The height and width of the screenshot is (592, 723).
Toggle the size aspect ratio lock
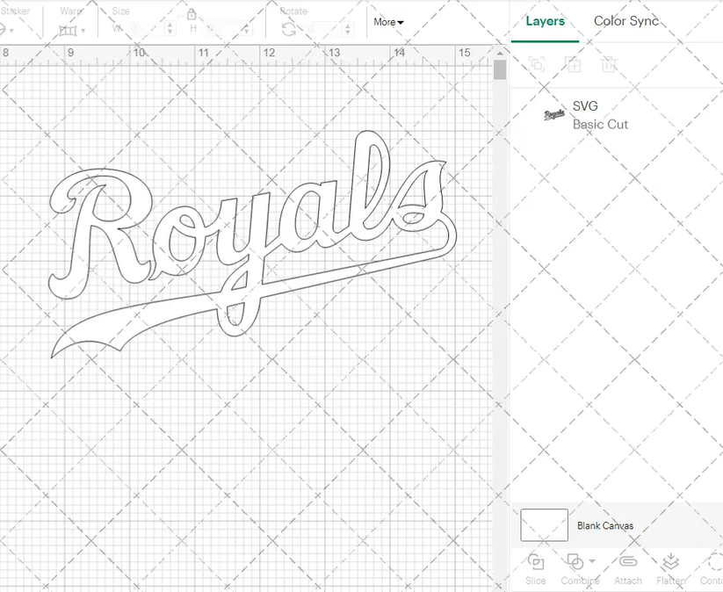click(x=192, y=14)
